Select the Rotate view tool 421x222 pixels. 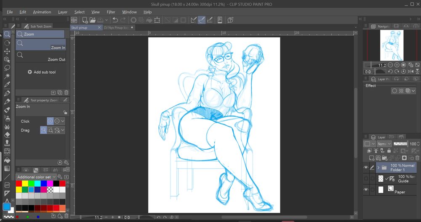click(7, 43)
